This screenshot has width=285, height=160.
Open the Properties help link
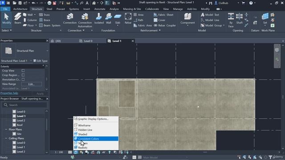tap(9, 93)
